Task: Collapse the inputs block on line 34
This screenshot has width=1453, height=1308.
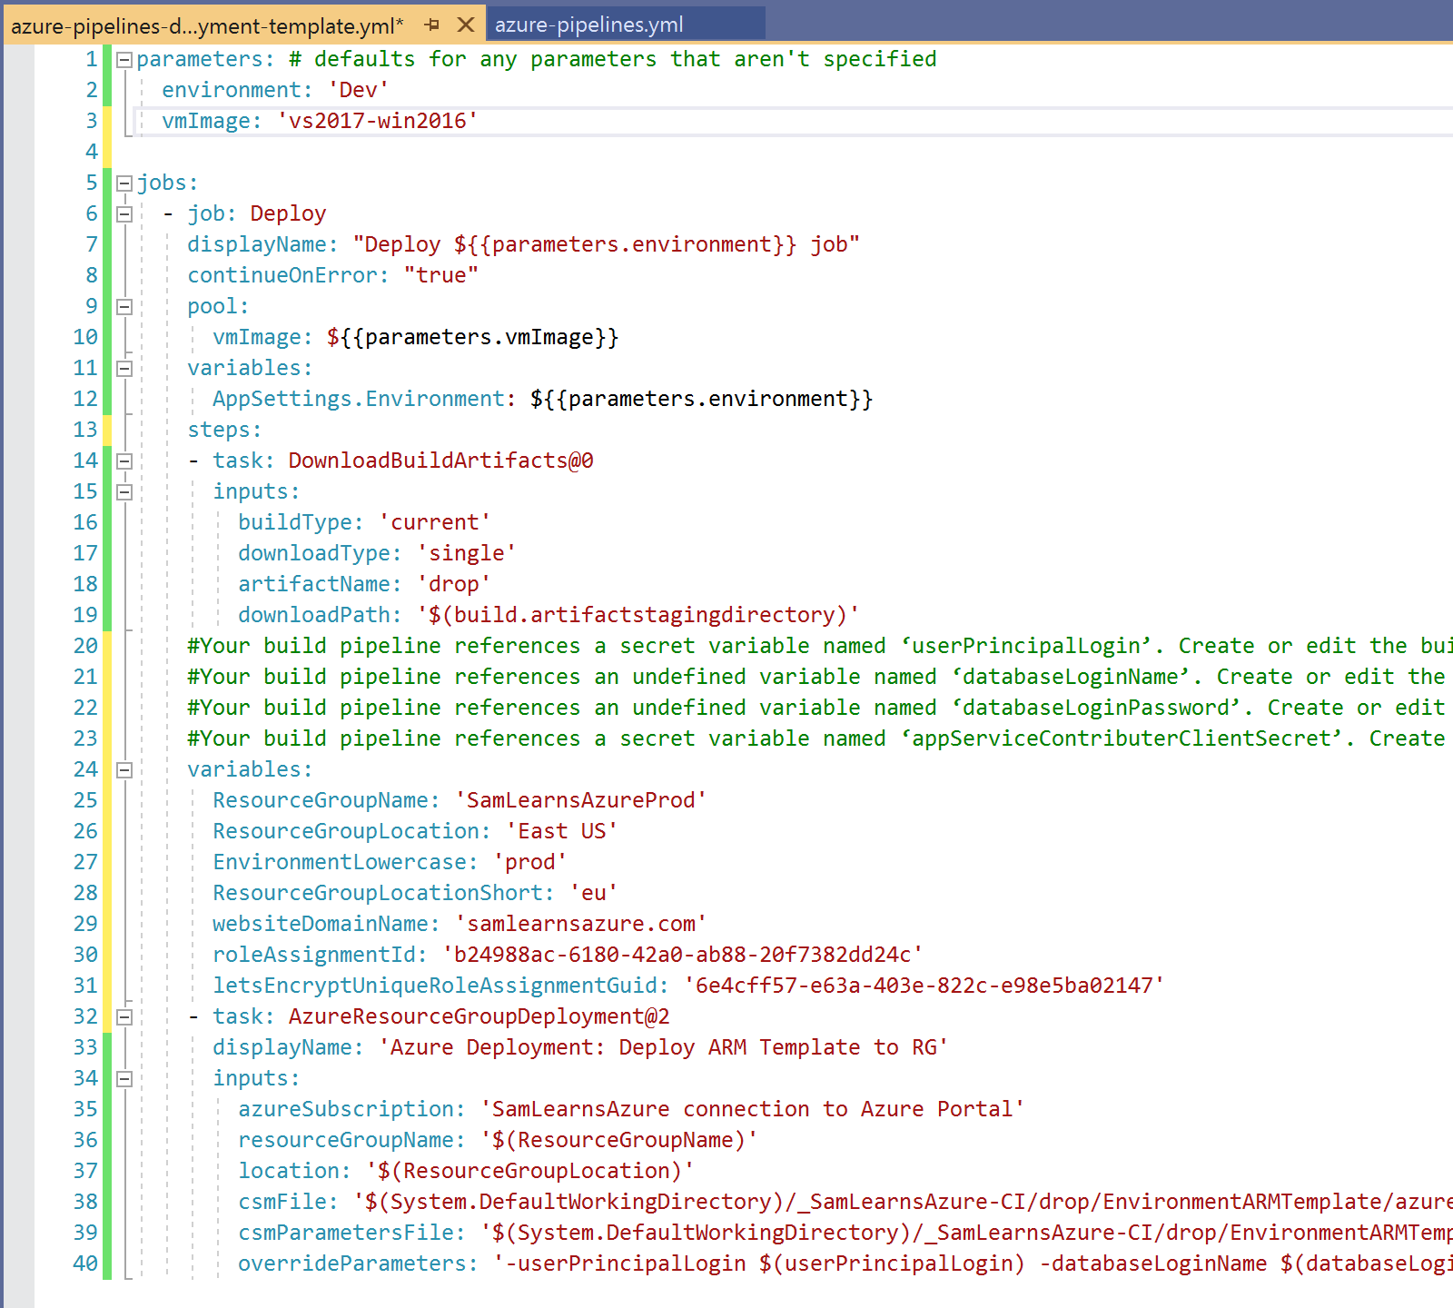Action: pos(124,1079)
